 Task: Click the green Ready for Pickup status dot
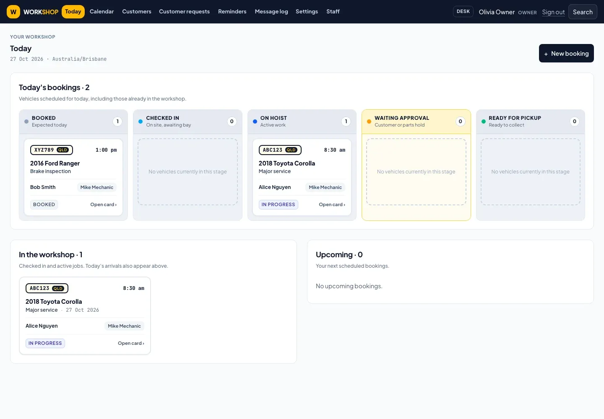(x=484, y=122)
